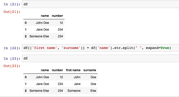
Task: Select the In [22] split code cell
Action: (100, 48)
